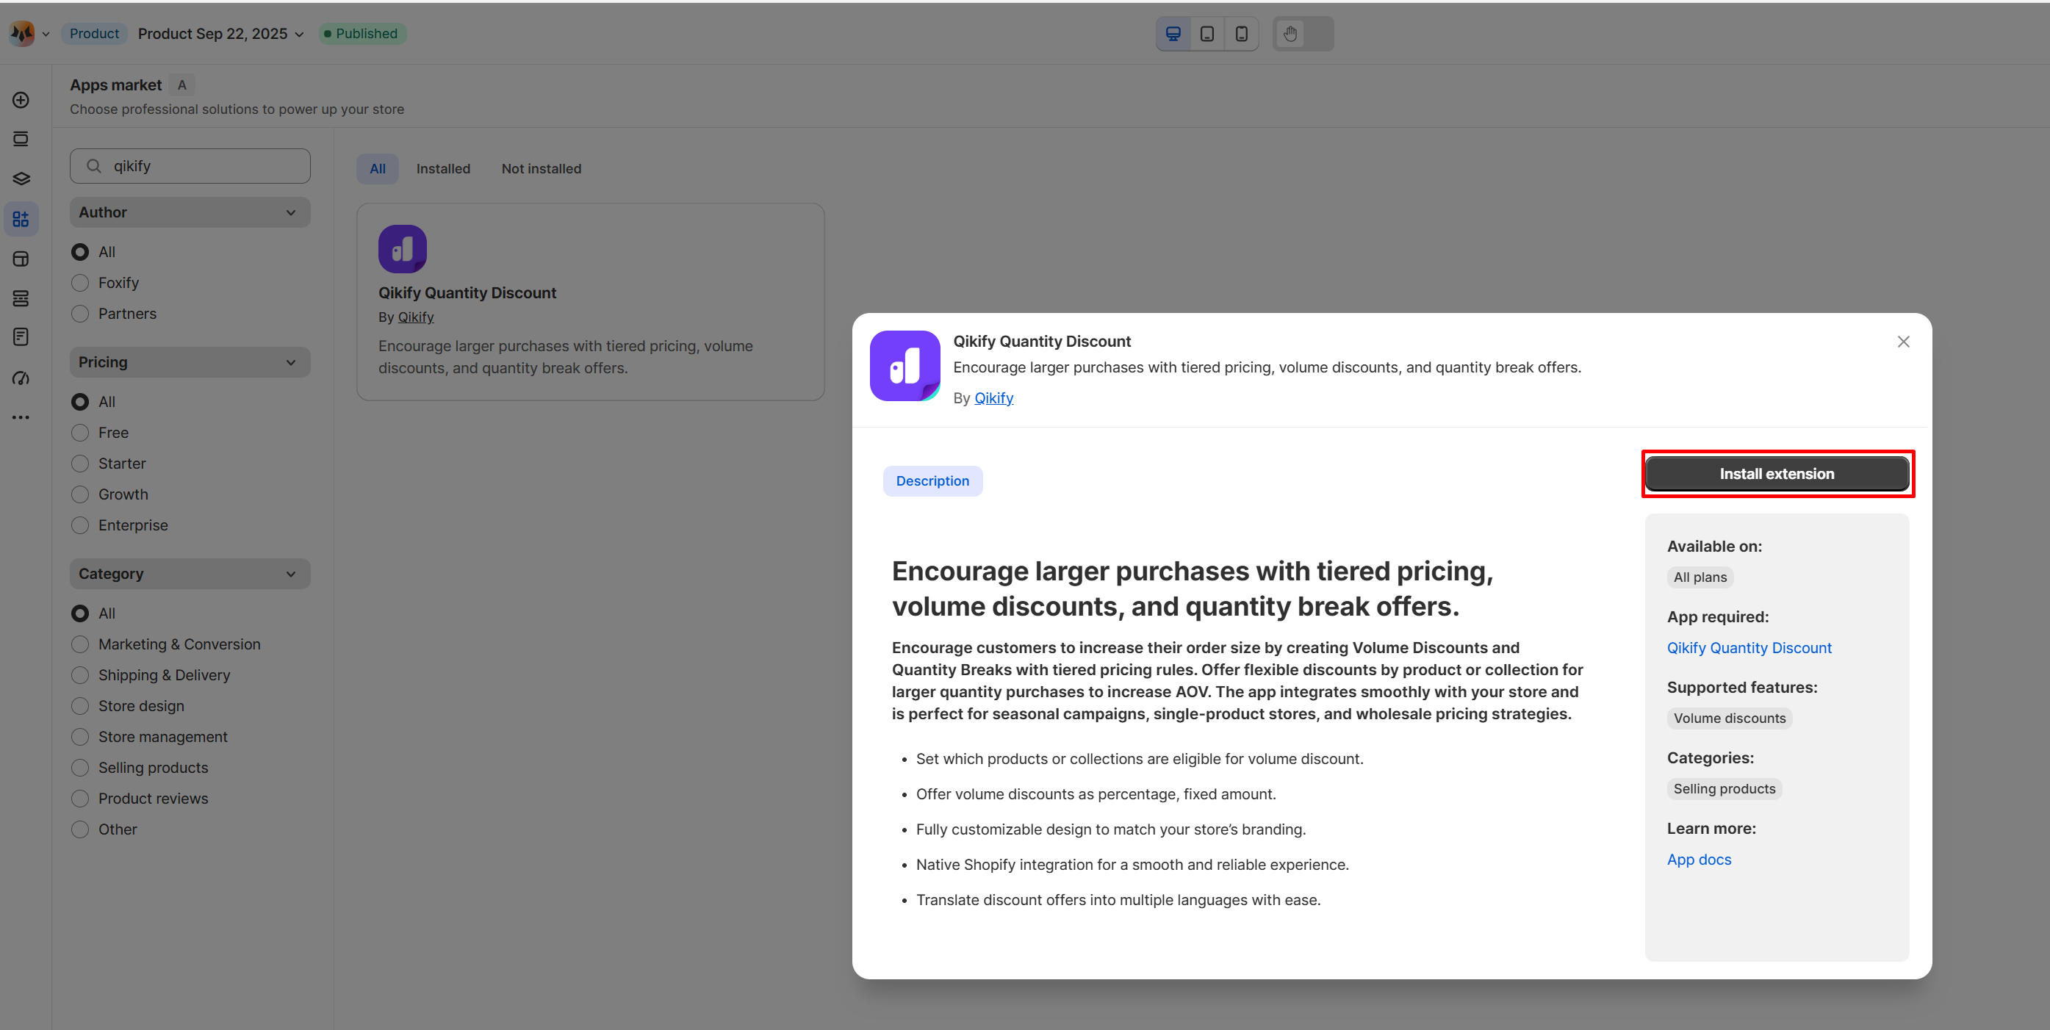Viewport: 2050px width, 1030px height.
Task: Open the layers icon in left sidebar
Action: click(21, 179)
